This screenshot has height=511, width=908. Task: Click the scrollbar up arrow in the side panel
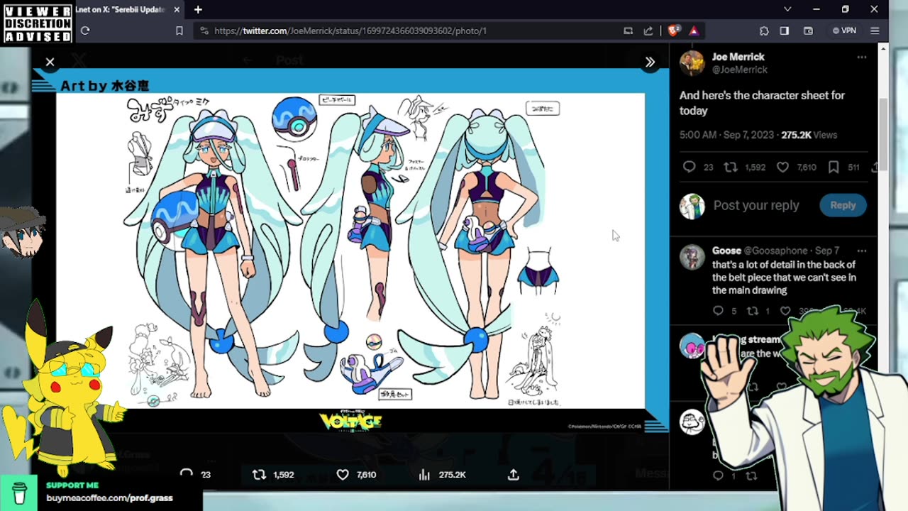pyautogui.click(x=882, y=48)
